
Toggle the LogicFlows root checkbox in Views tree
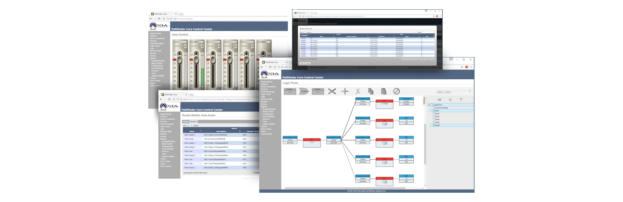coord(431,105)
